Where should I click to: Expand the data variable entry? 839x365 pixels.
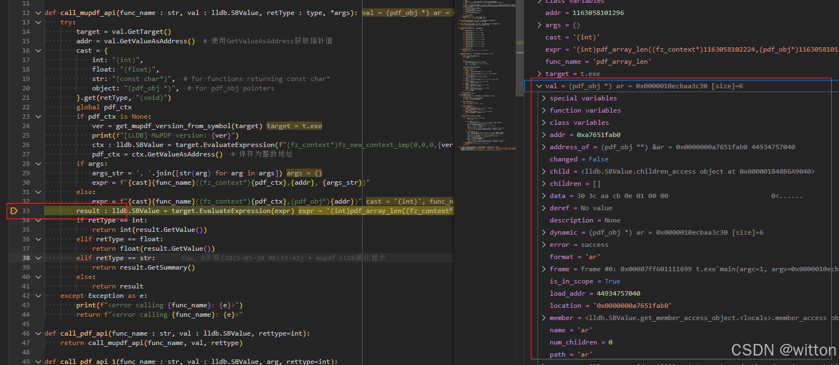click(544, 196)
